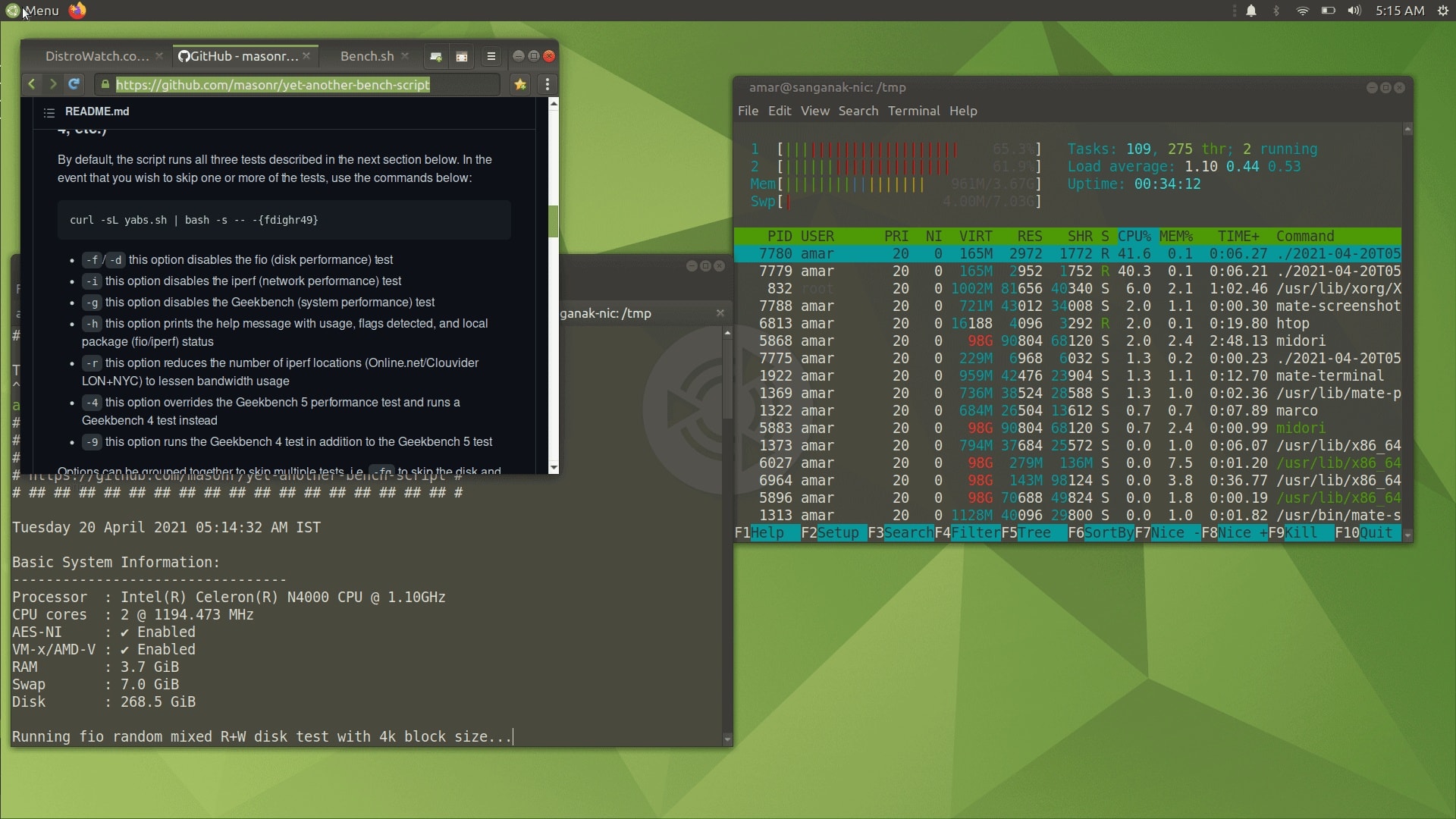This screenshot has height=819, width=1456.
Task: Open Search menu in htop terminal
Action: [858, 111]
